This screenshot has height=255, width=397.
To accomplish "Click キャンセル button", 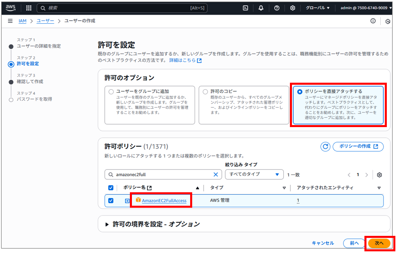I will coord(323,243).
